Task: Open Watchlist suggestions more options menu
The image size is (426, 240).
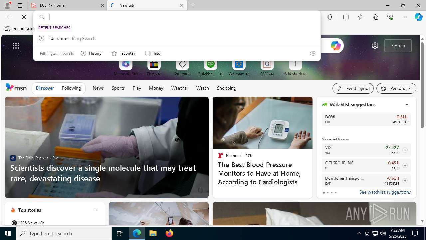Action: (x=406, y=105)
